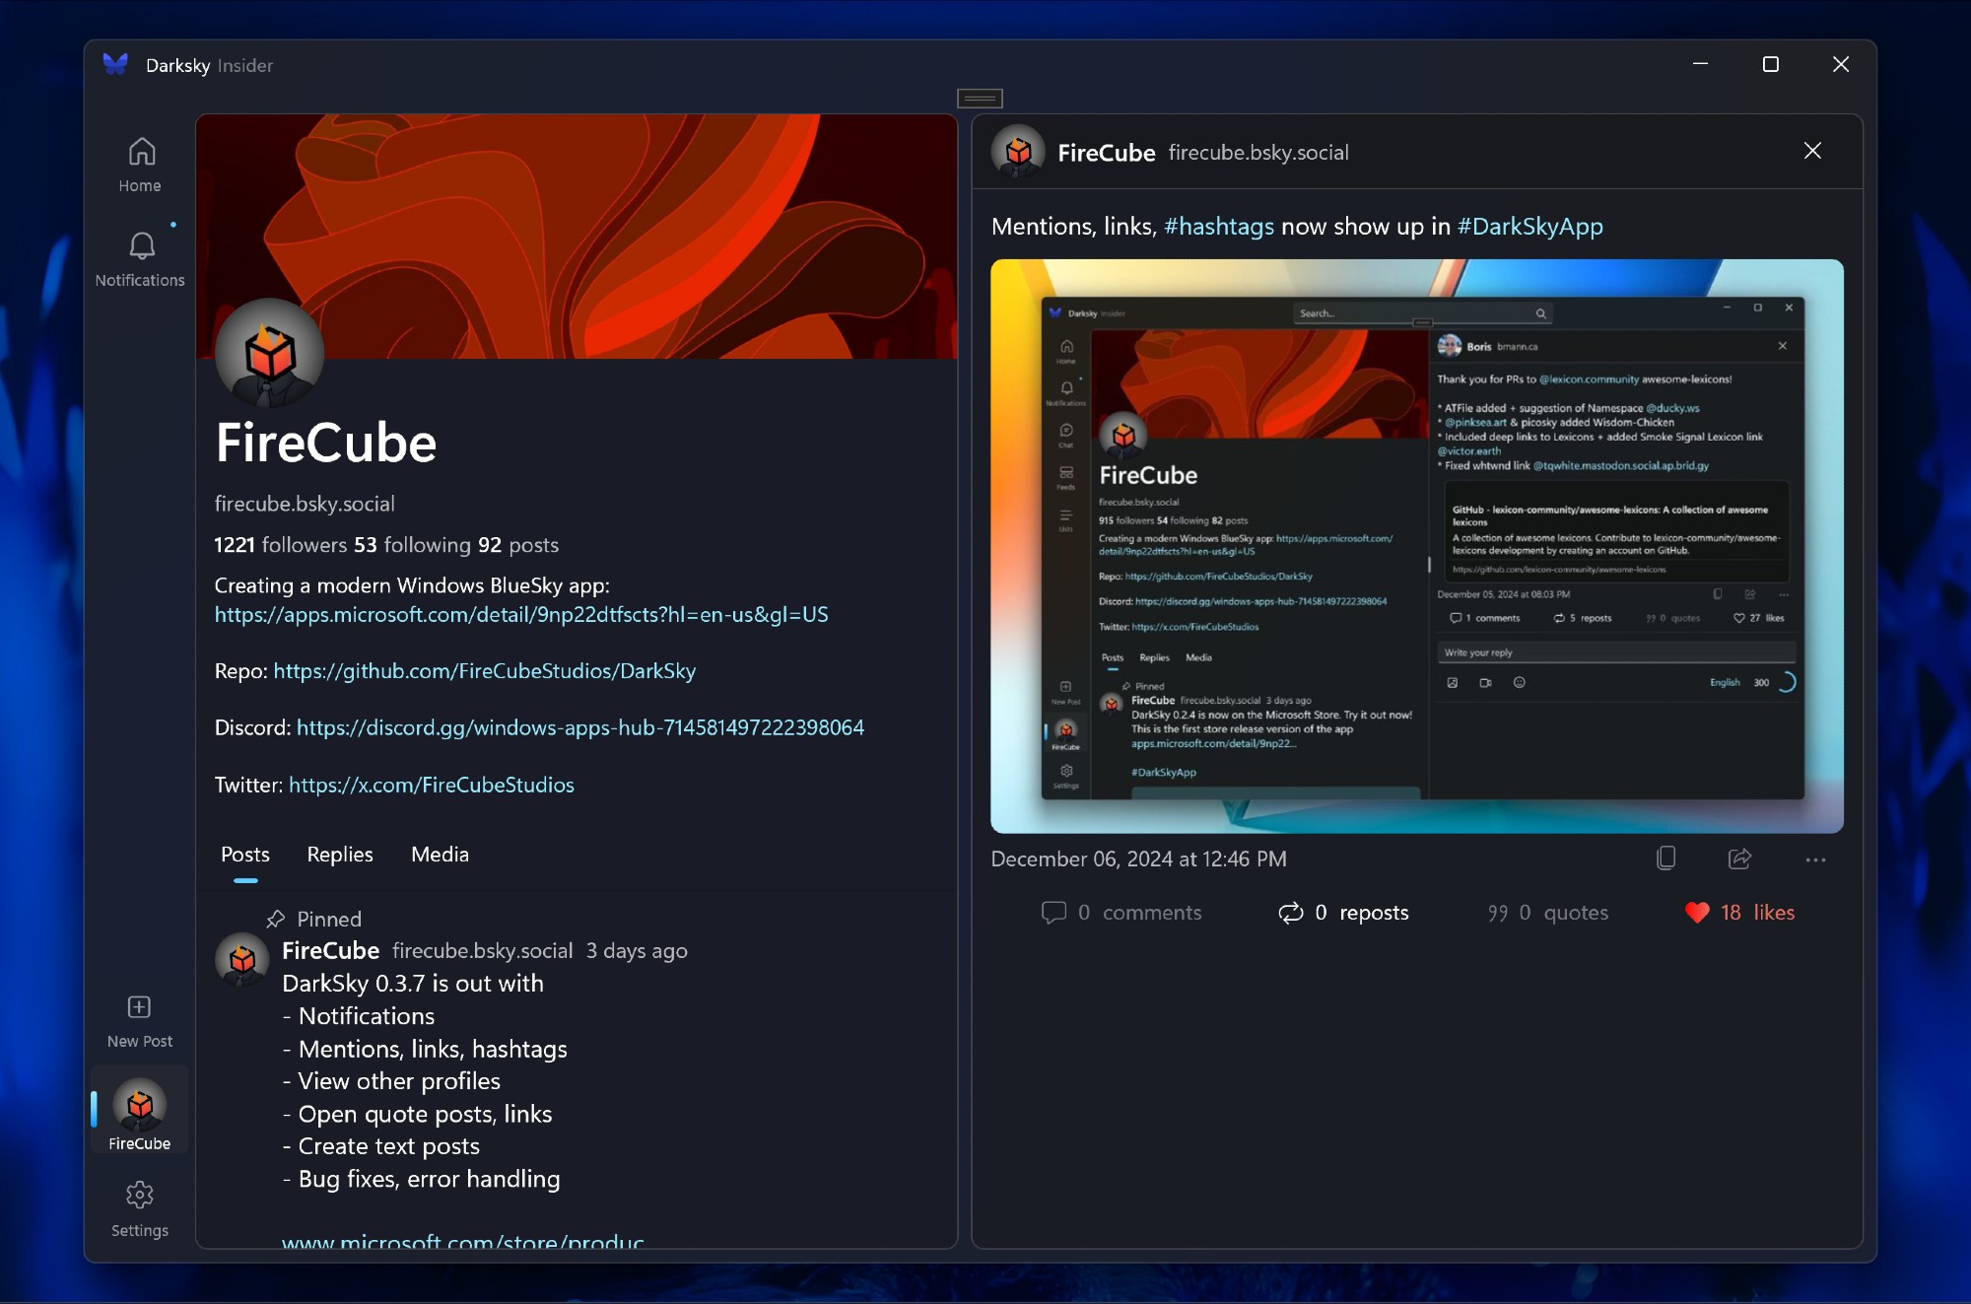The height and width of the screenshot is (1304, 1971).
Task: Open Settings gear in the sidebar
Action: point(140,1209)
